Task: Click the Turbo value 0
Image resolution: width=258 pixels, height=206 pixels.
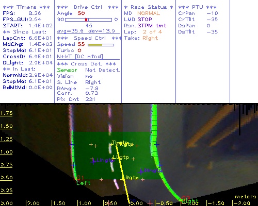Action: (79, 50)
